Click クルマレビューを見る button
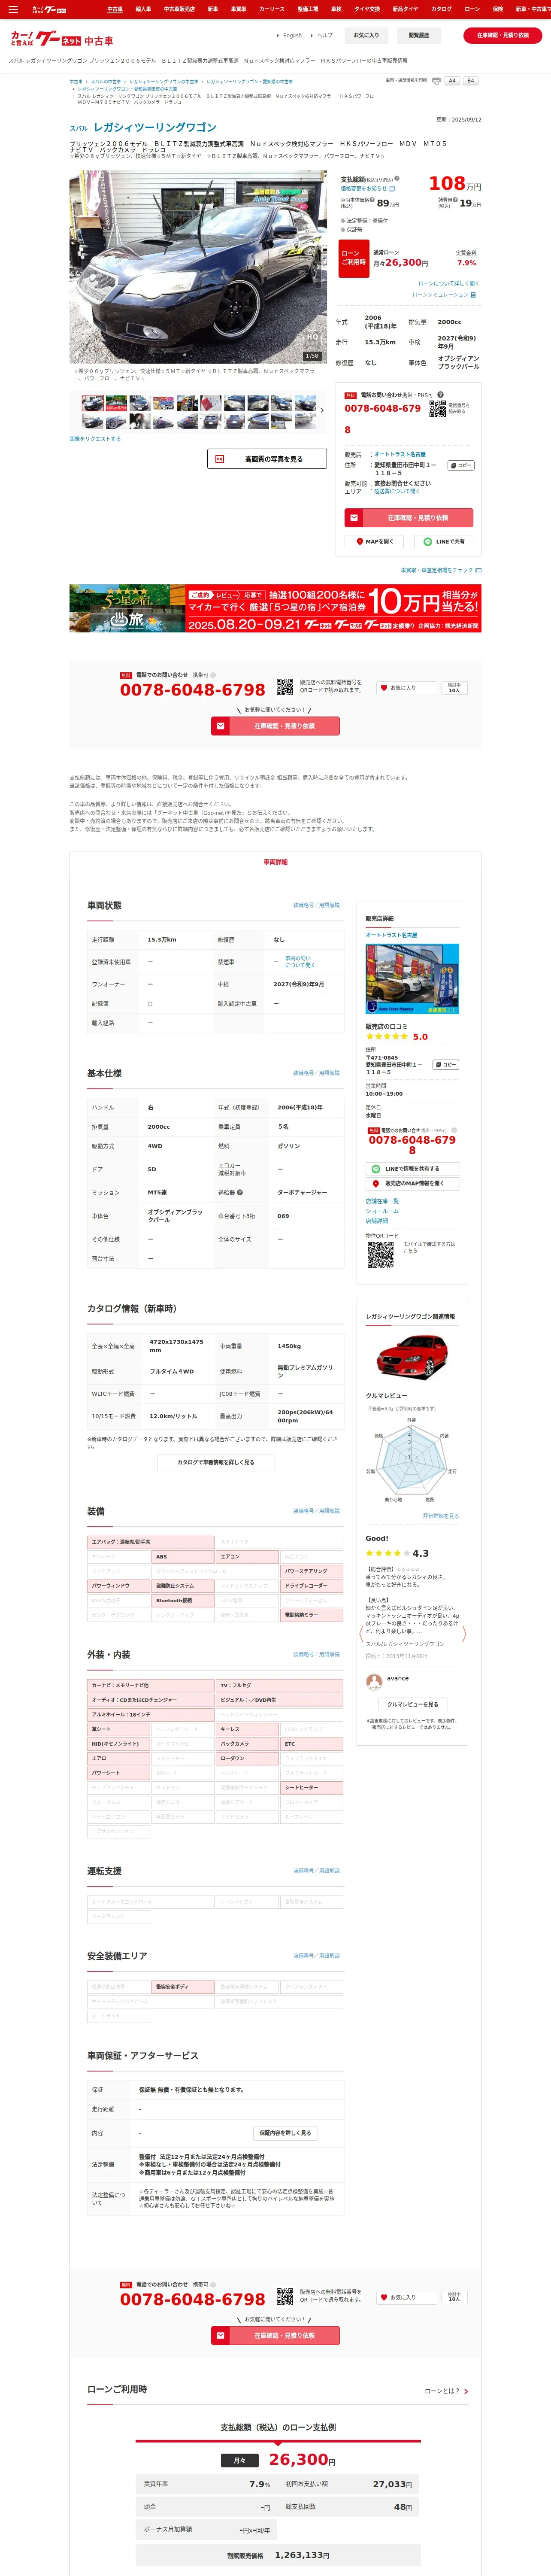Viewport: 551px width, 2576px height. click(x=412, y=1704)
